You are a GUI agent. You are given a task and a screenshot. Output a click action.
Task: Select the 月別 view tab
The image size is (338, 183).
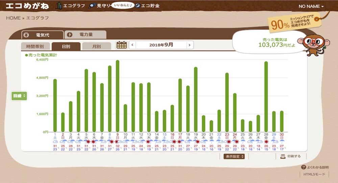(x=97, y=46)
